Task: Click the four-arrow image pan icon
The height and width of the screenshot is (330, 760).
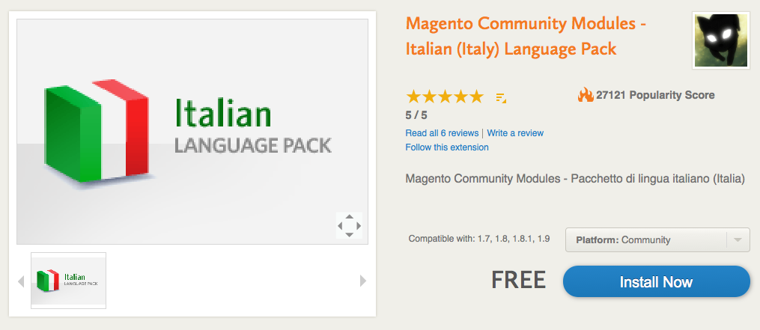Action: coord(349,225)
